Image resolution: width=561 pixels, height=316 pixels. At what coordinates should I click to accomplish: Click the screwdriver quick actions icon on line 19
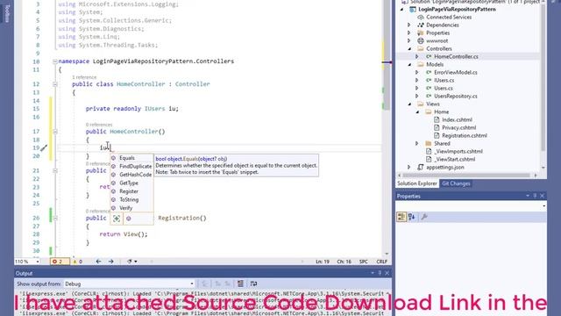(44, 147)
